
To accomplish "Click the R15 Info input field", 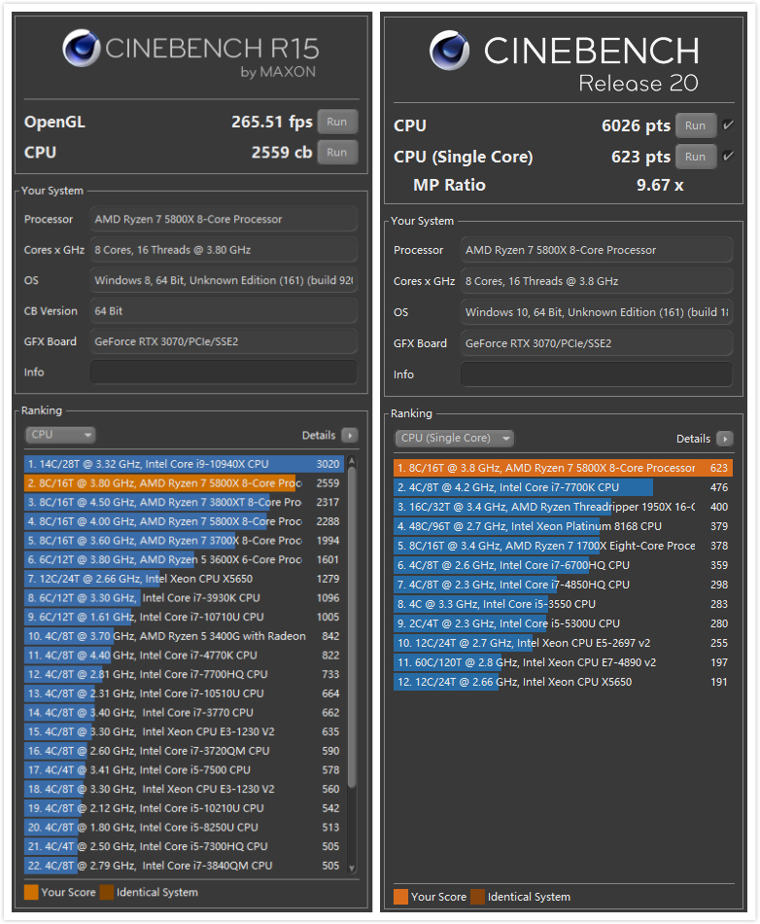I will point(224,373).
